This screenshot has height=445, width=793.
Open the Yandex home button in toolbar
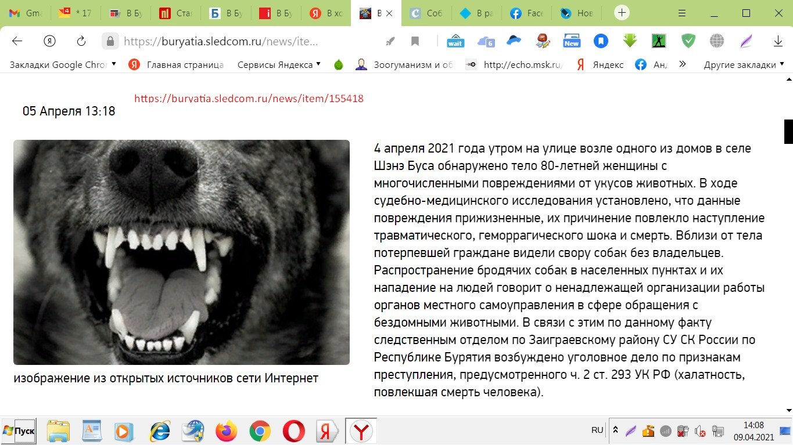pyautogui.click(x=49, y=41)
